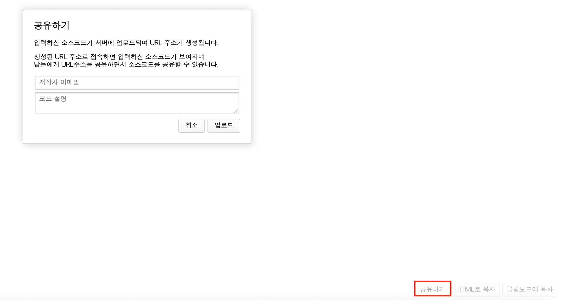The image size is (561, 300).
Task: Click the word URL in the first sentence
Action: tap(156, 43)
